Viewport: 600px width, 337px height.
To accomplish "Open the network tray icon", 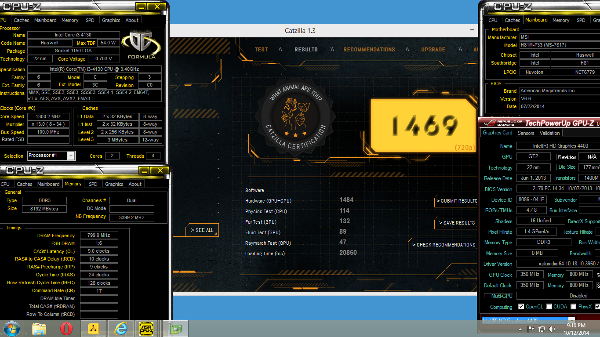I will [x=542, y=329].
